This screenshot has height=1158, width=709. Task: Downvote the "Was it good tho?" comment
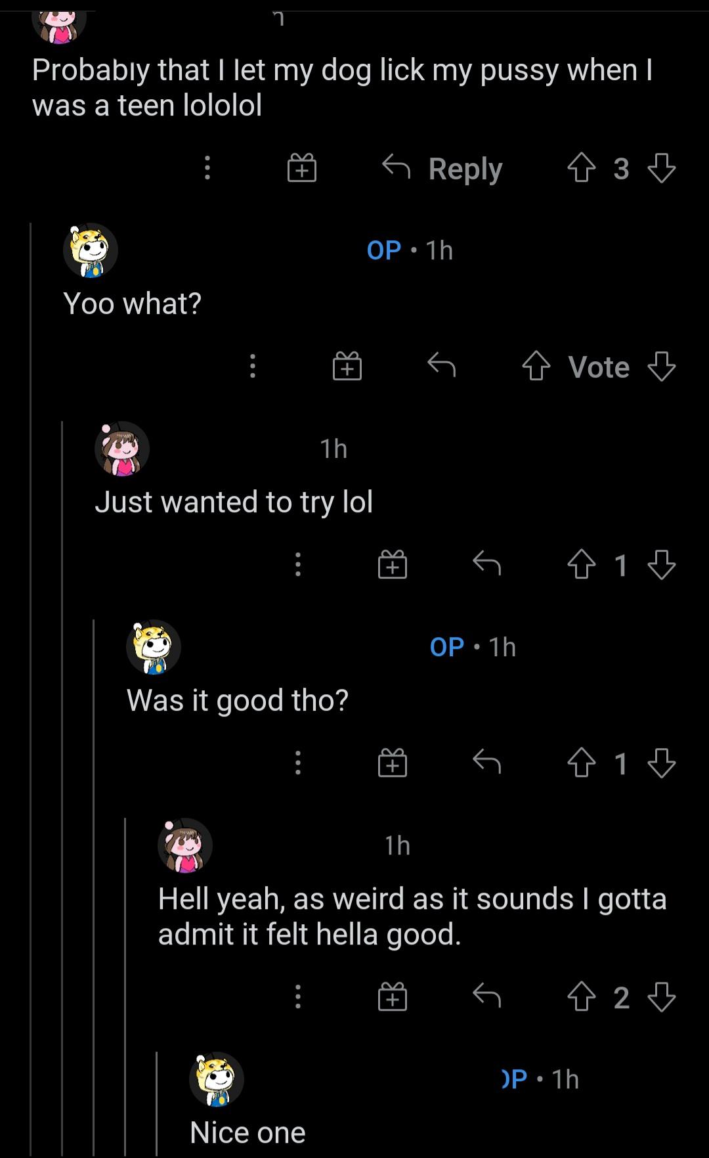661,763
